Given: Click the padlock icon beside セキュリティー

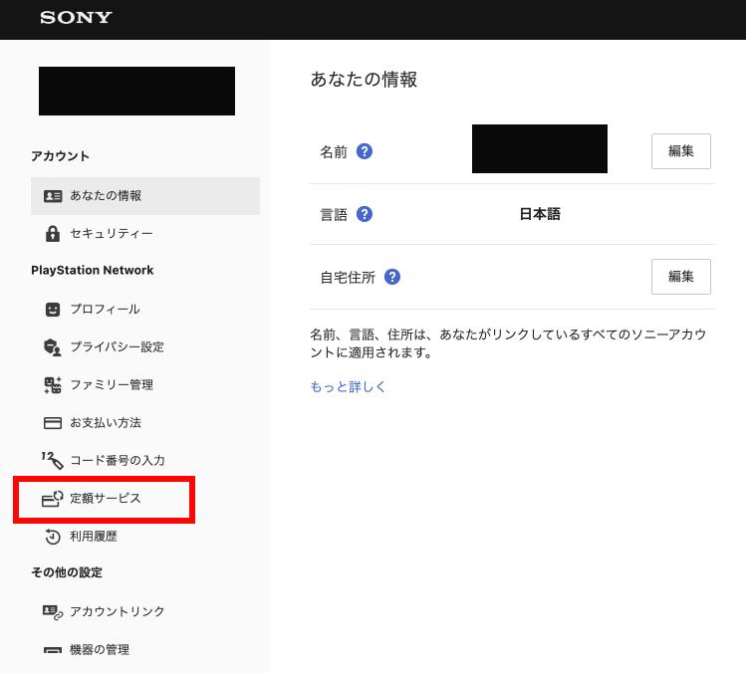Looking at the screenshot, I should pos(53,234).
